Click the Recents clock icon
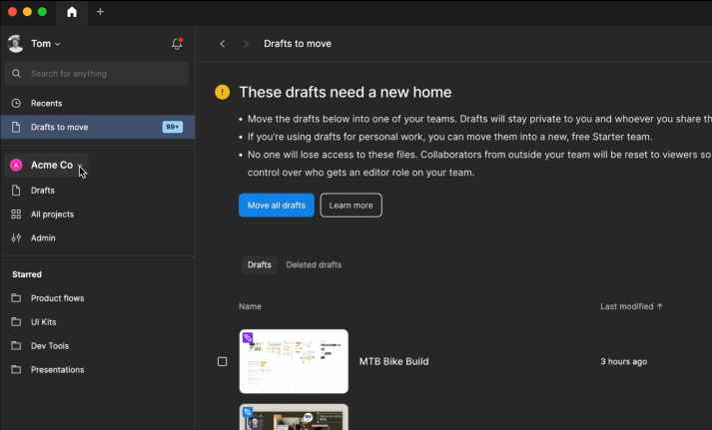Screen dimensions: 712x430 (16, 103)
